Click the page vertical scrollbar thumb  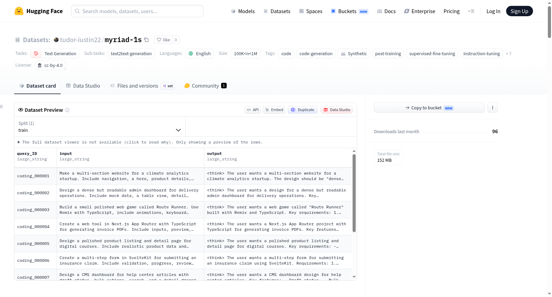(x=549, y=22)
